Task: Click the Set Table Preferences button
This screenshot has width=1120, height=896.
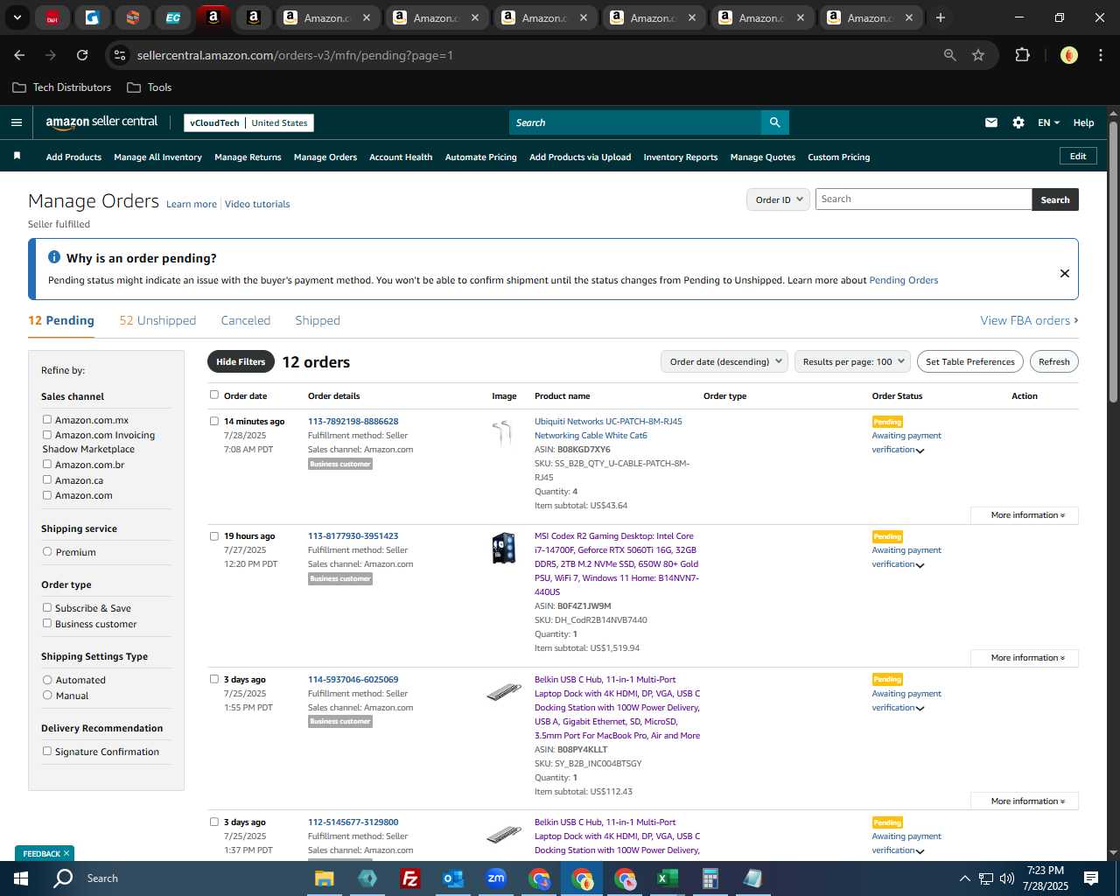Action: [x=970, y=361]
